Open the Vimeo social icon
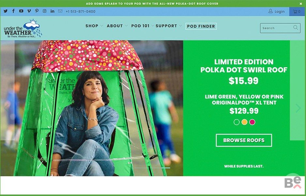This screenshot has height=196, width=306. click(x=29, y=11)
